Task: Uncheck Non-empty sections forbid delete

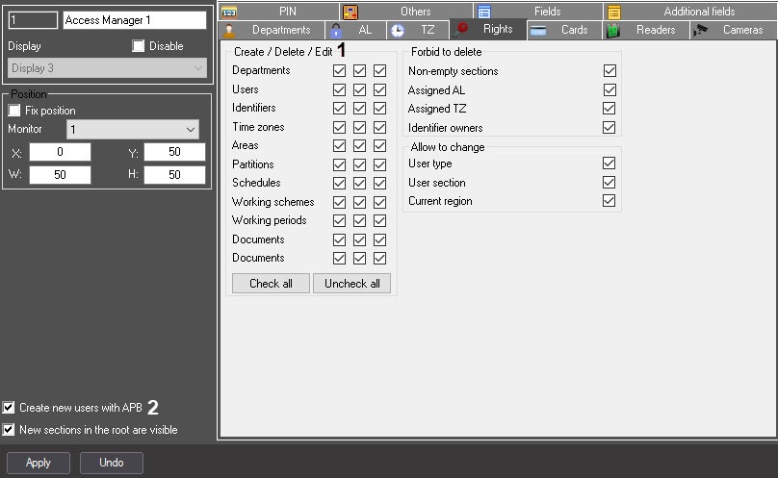Action: (x=609, y=70)
